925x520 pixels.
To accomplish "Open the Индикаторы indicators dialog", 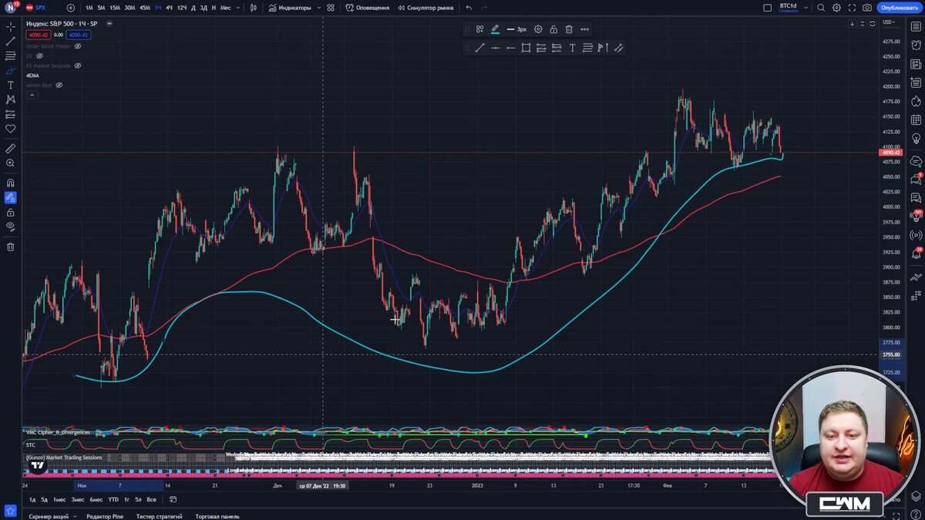I will pos(290,8).
